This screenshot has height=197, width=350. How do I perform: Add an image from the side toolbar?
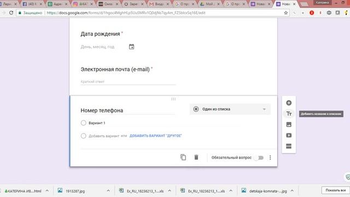pos(289,124)
